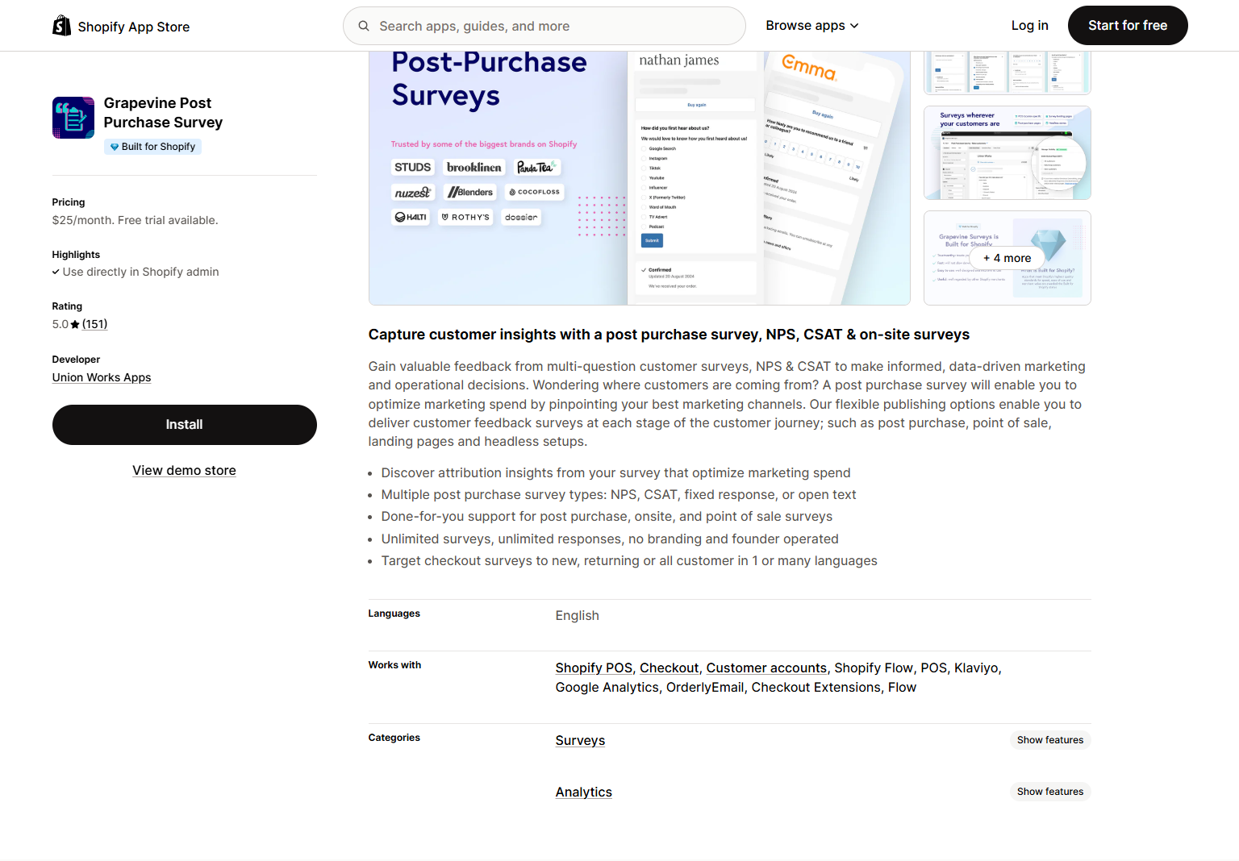Viewport: 1239px width, 861px height.
Task: Click the Grapevine app icon
Action: (x=73, y=118)
